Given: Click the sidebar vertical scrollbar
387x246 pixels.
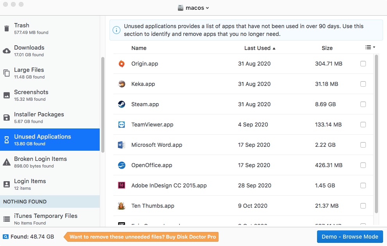Looking at the screenshot, I should click(x=103, y=105).
